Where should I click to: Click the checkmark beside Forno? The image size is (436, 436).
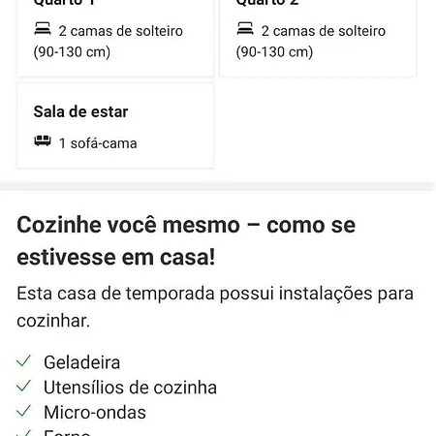[23, 433]
